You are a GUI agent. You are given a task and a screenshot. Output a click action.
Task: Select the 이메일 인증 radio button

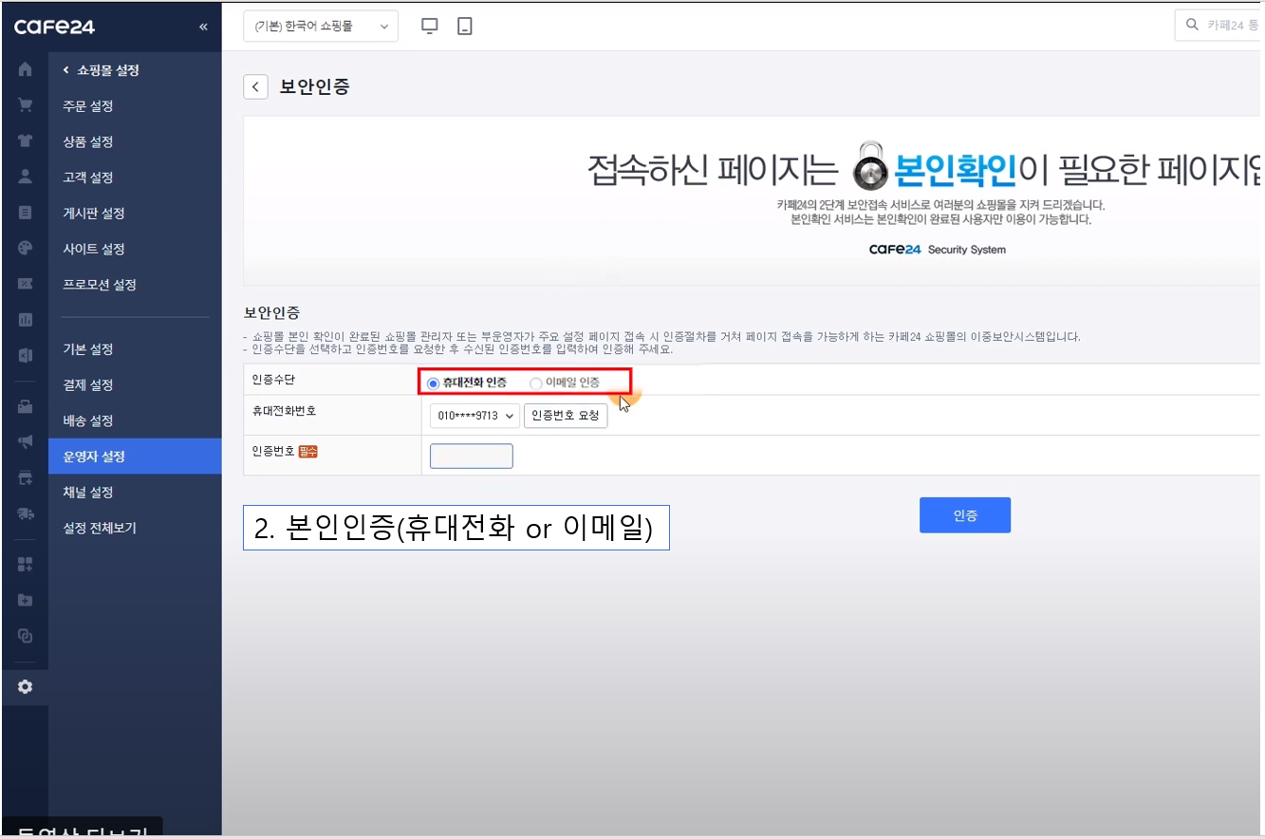coord(536,383)
